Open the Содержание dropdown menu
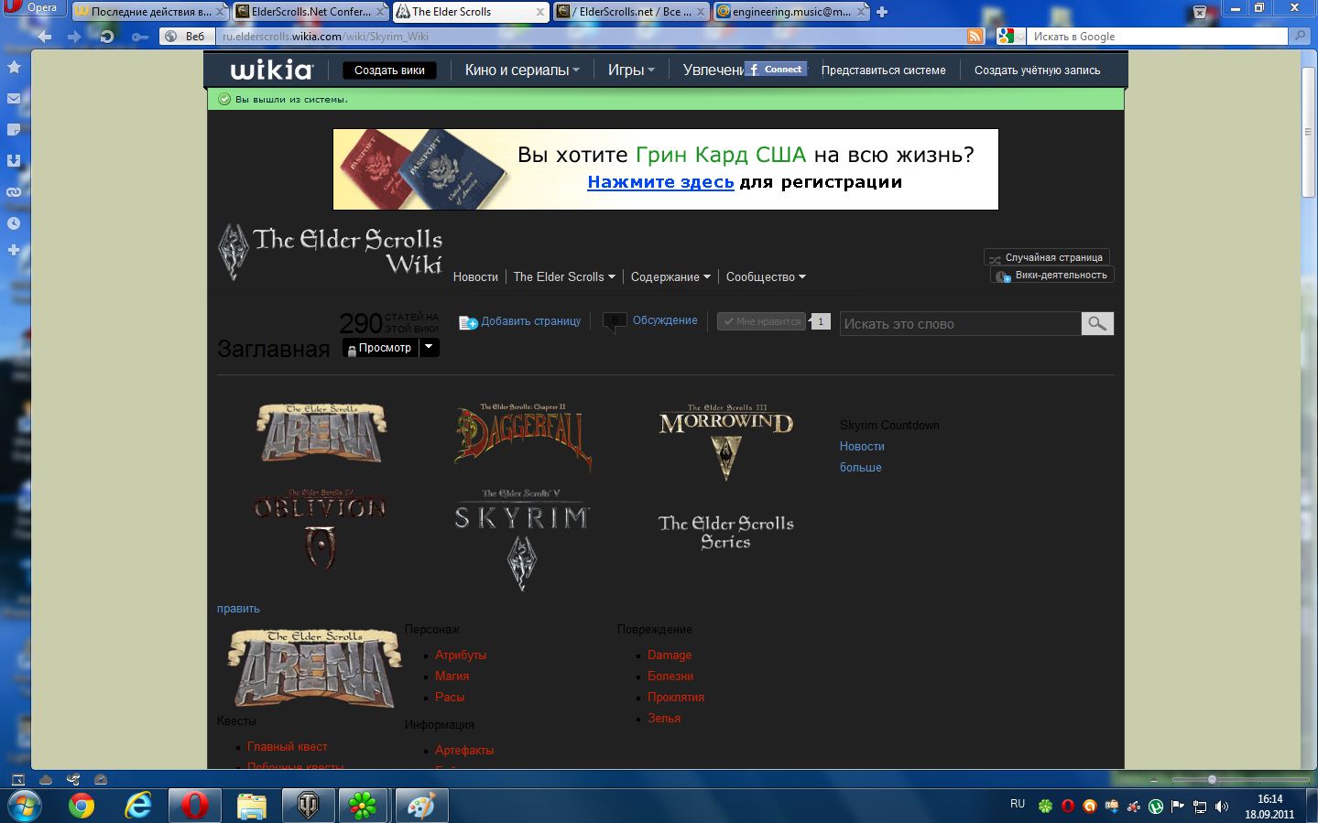This screenshot has width=1318, height=823. coord(670,276)
